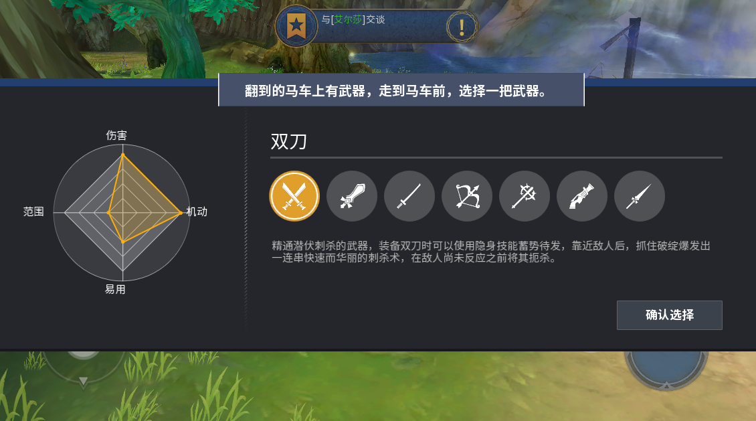Click the star bookmark quest icon
756x421 pixels.
(x=296, y=26)
